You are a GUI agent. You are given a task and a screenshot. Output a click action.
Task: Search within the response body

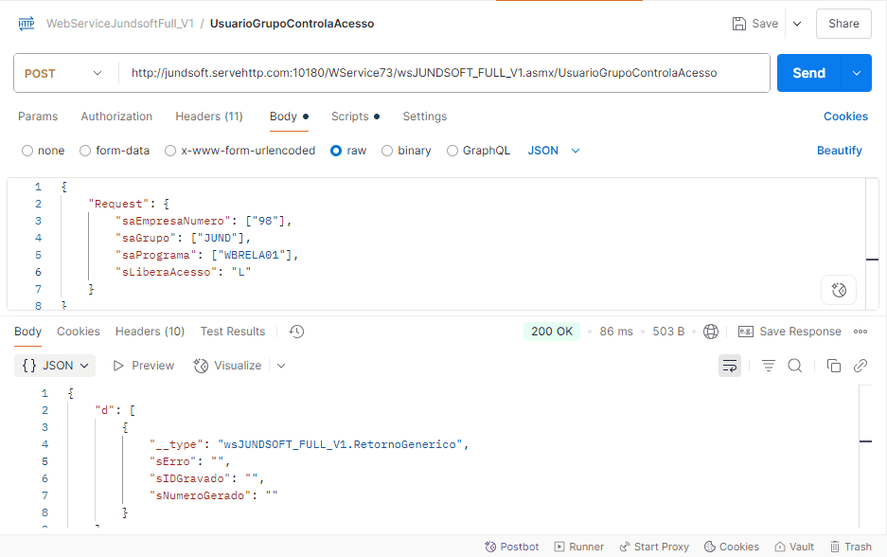click(x=795, y=366)
